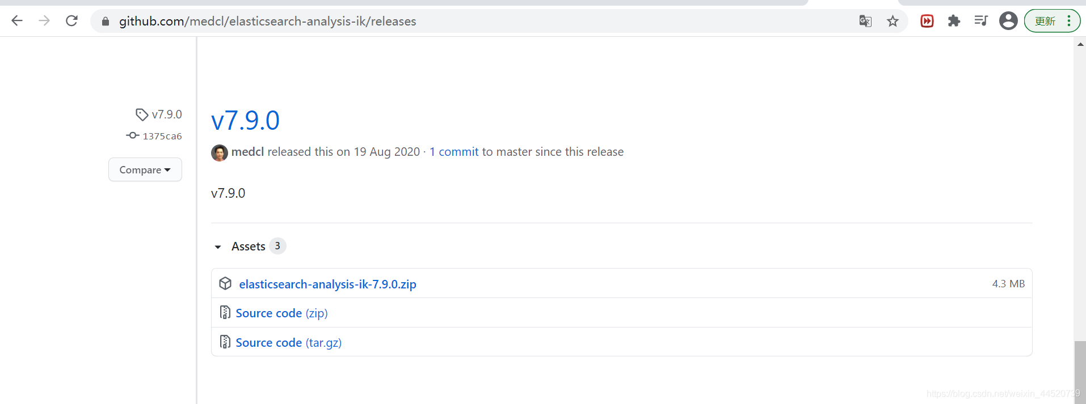
Task: Reload the current page
Action: click(71, 21)
